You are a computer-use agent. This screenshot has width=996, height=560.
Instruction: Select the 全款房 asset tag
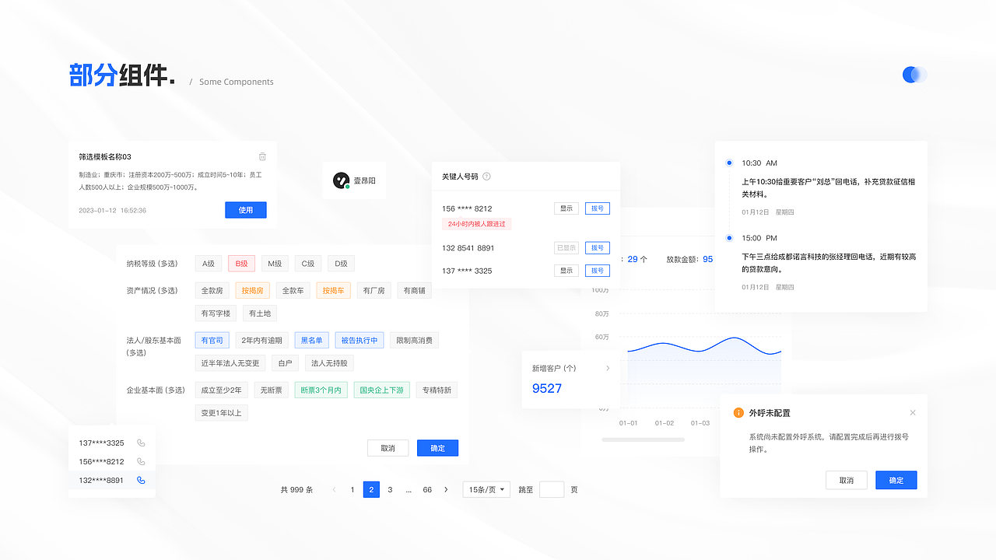point(212,290)
